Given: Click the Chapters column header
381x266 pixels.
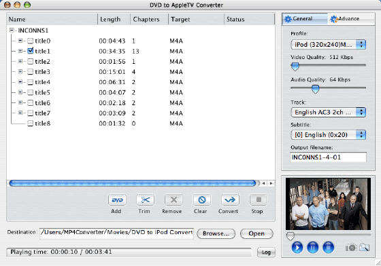Looking at the screenshot, I should coord(149,19).
